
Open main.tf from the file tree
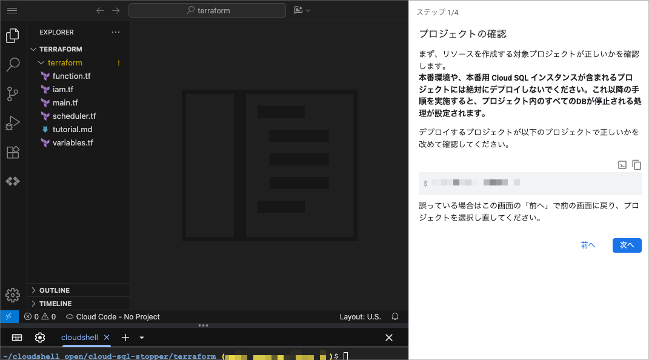(x=64, y=102)
